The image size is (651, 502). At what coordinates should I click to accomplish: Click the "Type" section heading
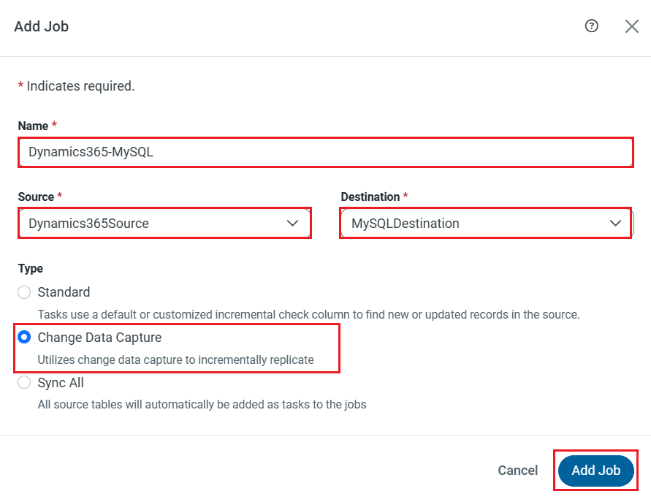(x=31, y=269)
